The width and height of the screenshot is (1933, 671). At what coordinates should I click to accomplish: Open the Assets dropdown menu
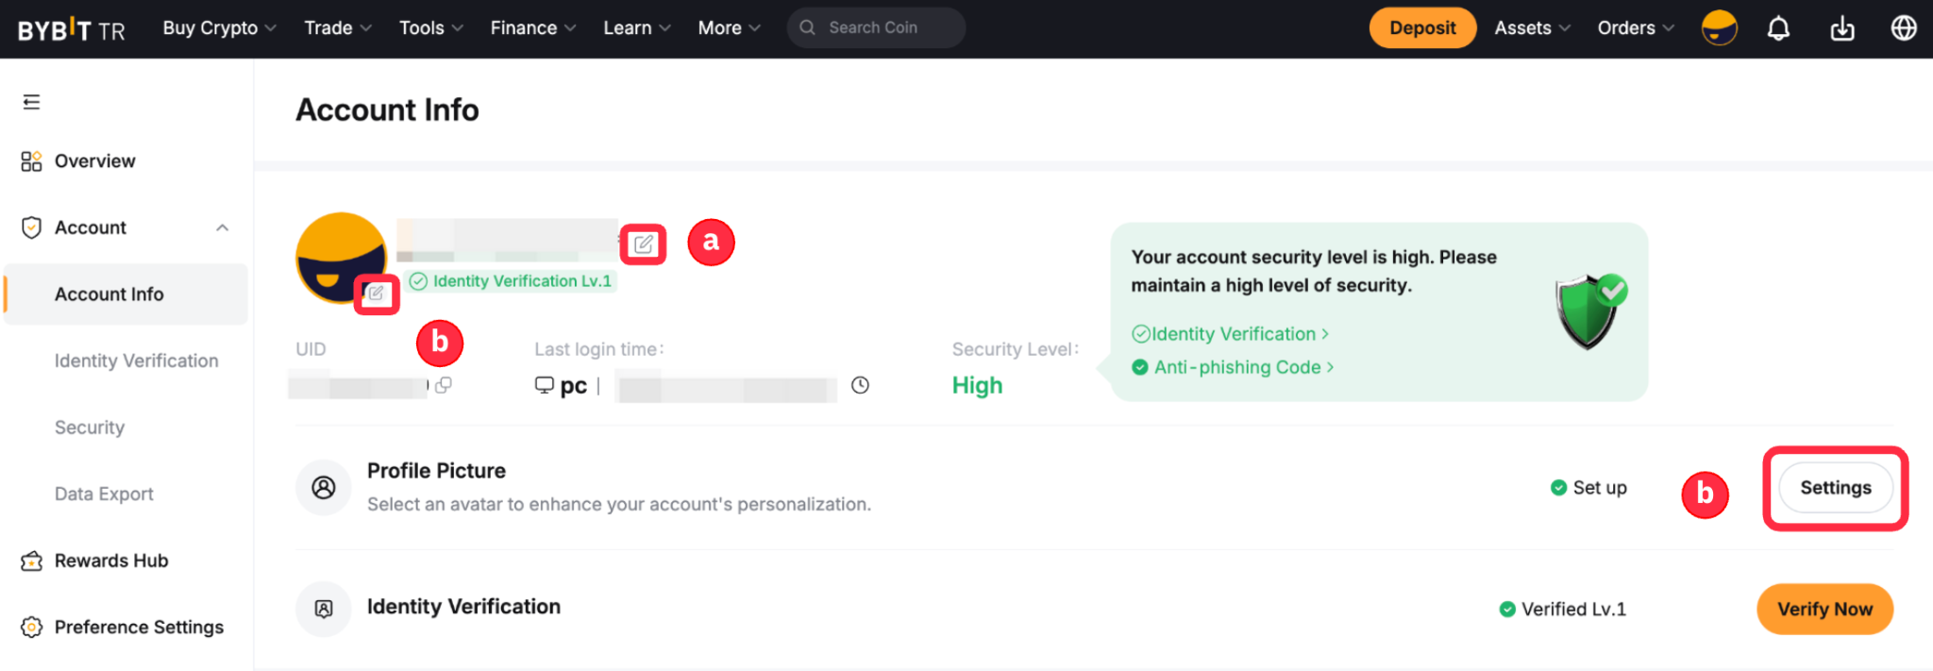pyautogui.click(x=1532, y=28)
